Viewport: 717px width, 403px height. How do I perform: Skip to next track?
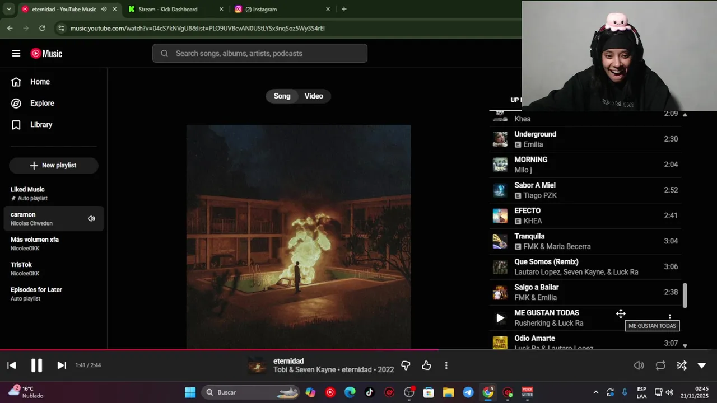tap(62, 365)
